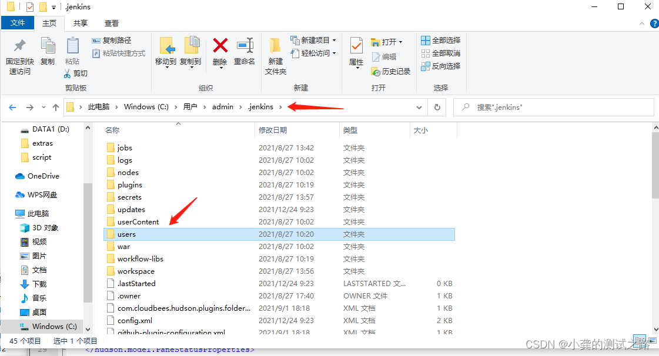
Task: Open the File (文件) tab
Action: 17,23
